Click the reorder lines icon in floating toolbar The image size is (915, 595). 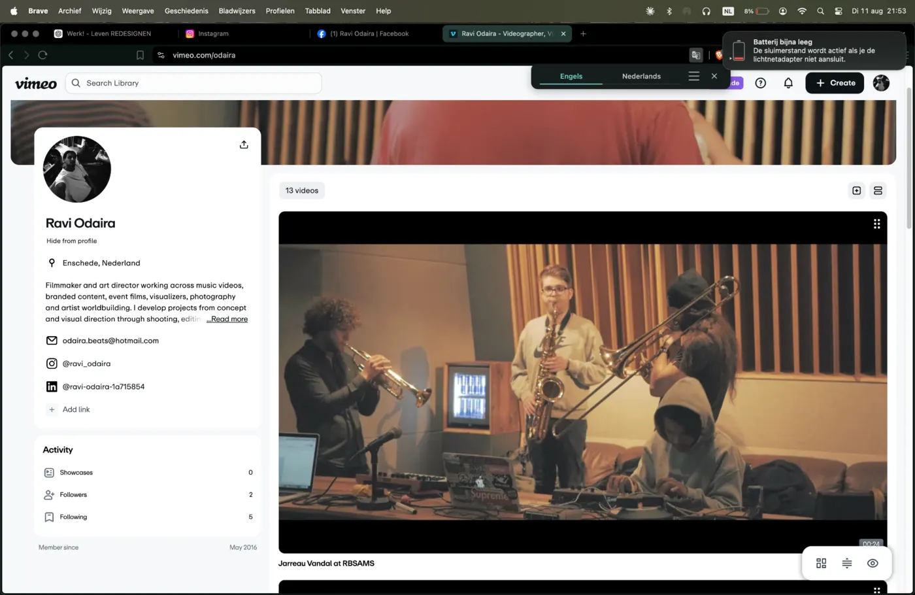pos(847,563)
